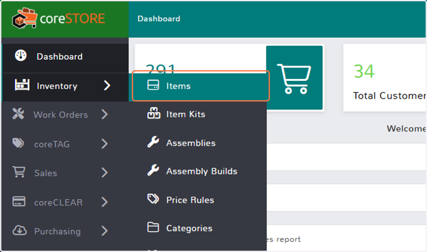Click the coreCLEAR credit card icon

coord(19,202)
